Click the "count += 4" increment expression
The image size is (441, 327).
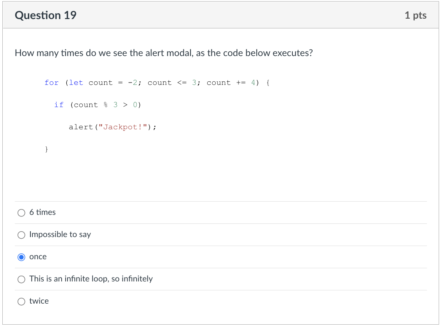tap(230, 83)
